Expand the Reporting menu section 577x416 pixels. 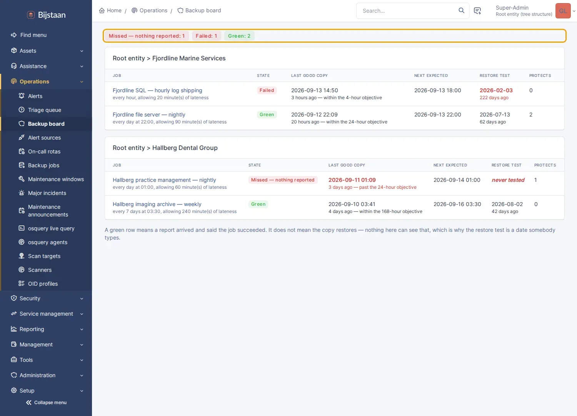pos(46,329)
